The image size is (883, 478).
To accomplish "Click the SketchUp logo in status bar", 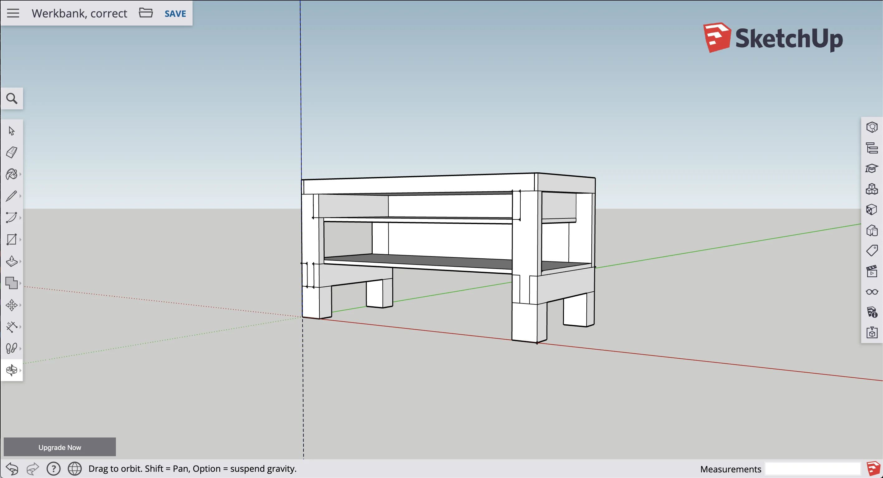I will click(x=873, y=468).
